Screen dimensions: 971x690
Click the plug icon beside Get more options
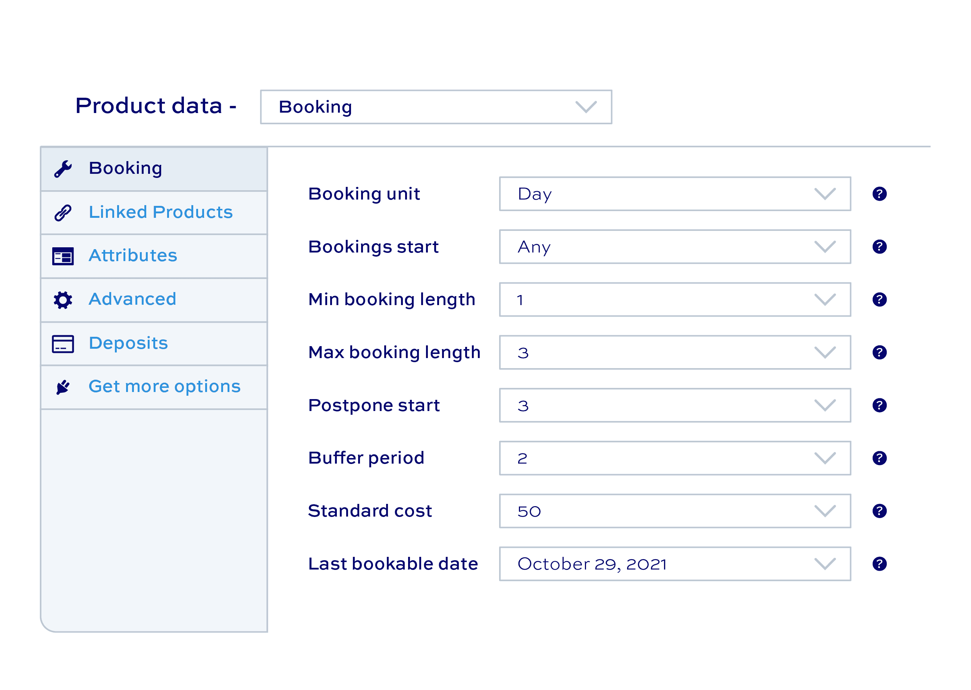pos(63,387)
